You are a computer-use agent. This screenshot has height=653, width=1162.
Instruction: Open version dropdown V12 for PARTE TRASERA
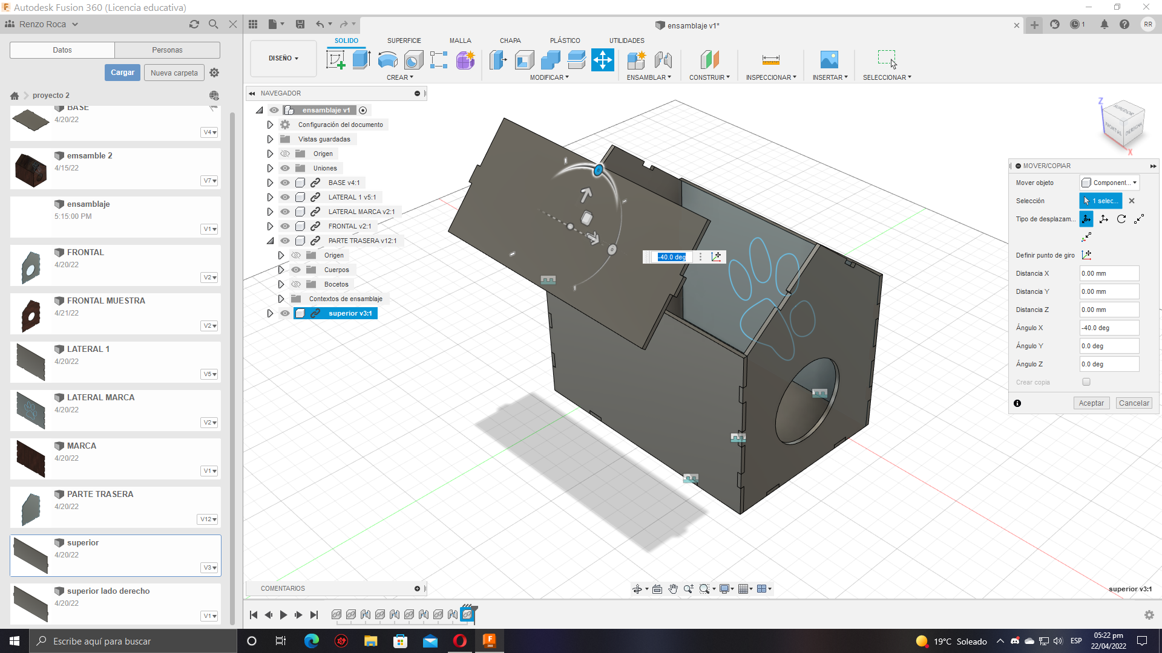[x=208, y=519]
